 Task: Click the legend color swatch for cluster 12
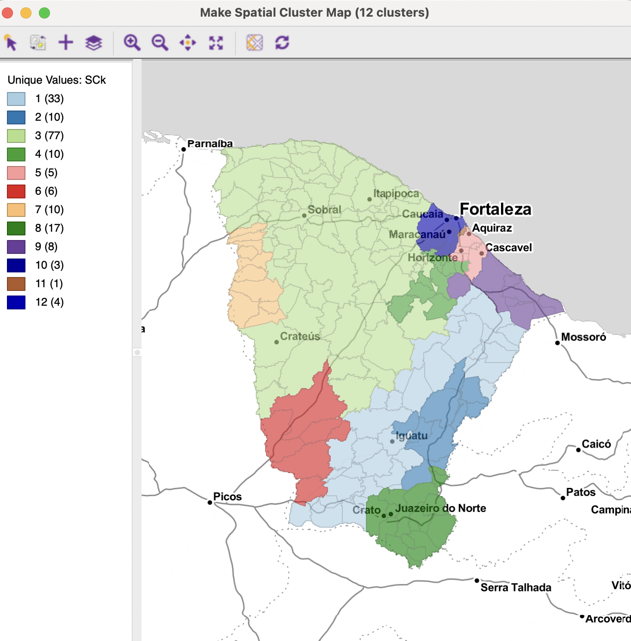(x=16, y=302)
